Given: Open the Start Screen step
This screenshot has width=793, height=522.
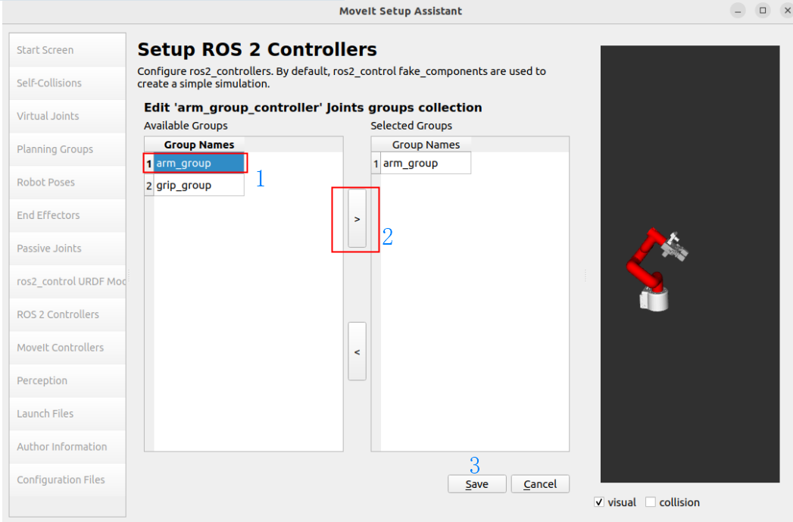Looking at the screenshot, I should (x=67, y=50).
